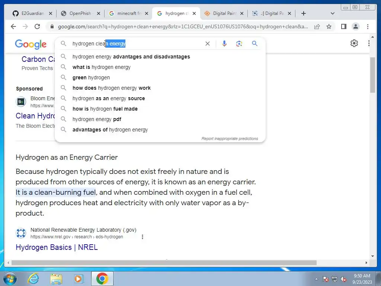
Task: Open Windows Media Player from the taskbar
Action: 79,279
